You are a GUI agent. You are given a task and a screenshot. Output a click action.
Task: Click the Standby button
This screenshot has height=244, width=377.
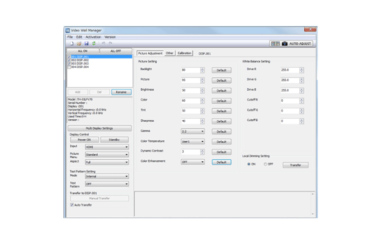pos(114,139)
